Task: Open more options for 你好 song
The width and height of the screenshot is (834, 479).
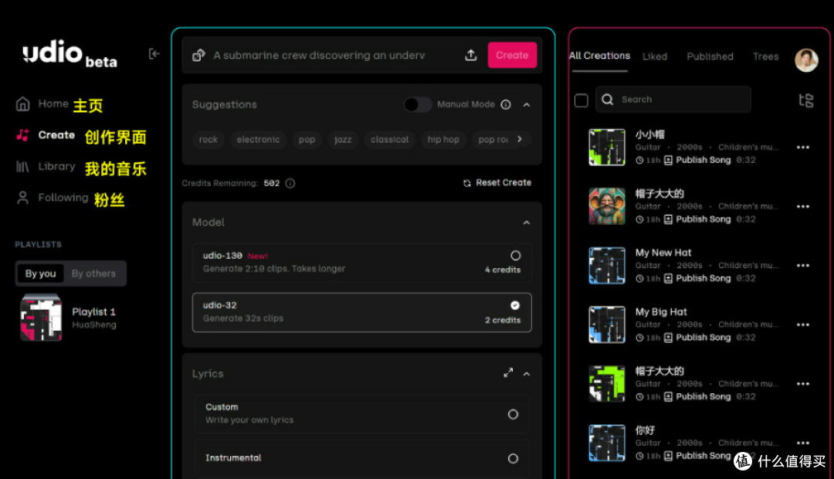Action: pyautogui.click(x=803, y=443)
